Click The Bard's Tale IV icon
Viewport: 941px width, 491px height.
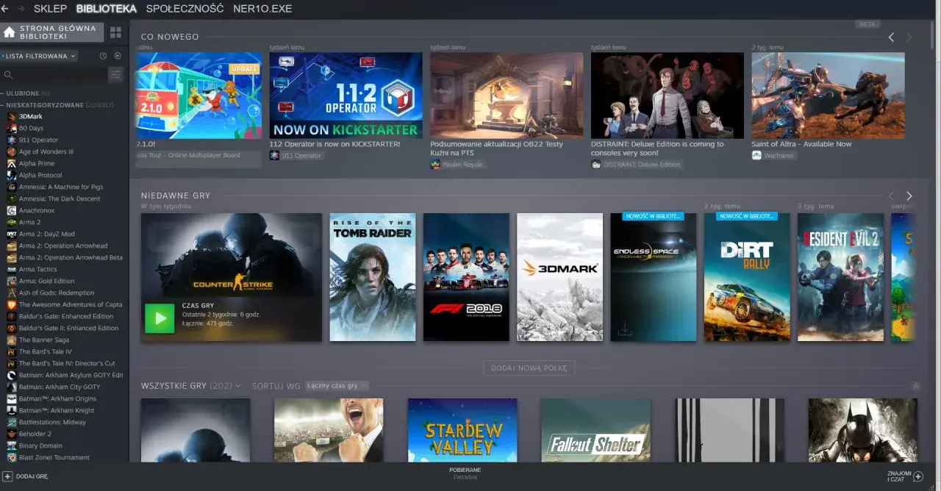[12, 351]
